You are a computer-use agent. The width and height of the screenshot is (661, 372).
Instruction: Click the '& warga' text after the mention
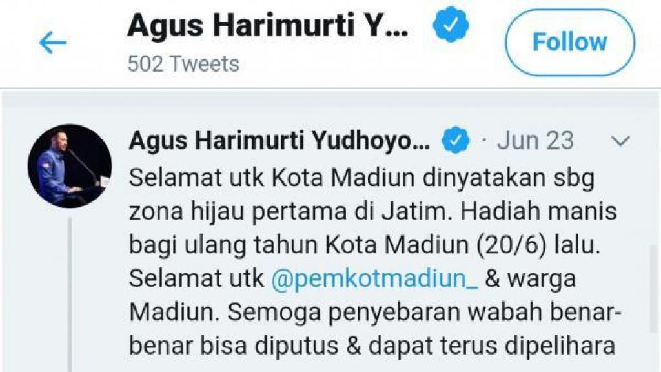[x=531, y=279]
